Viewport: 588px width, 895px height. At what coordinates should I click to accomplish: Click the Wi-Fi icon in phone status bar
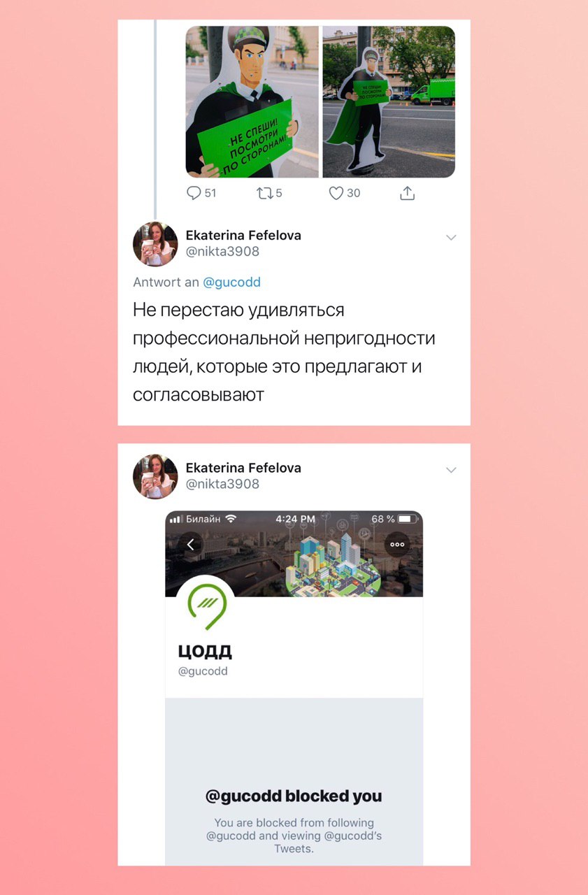pyautogui.click(x=231, y=519)
